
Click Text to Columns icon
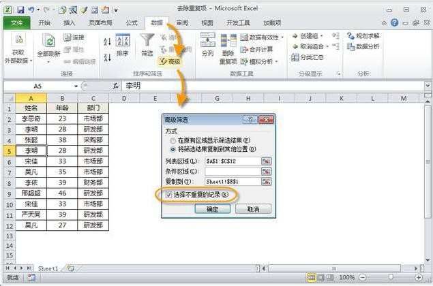(x=208, y=40)
